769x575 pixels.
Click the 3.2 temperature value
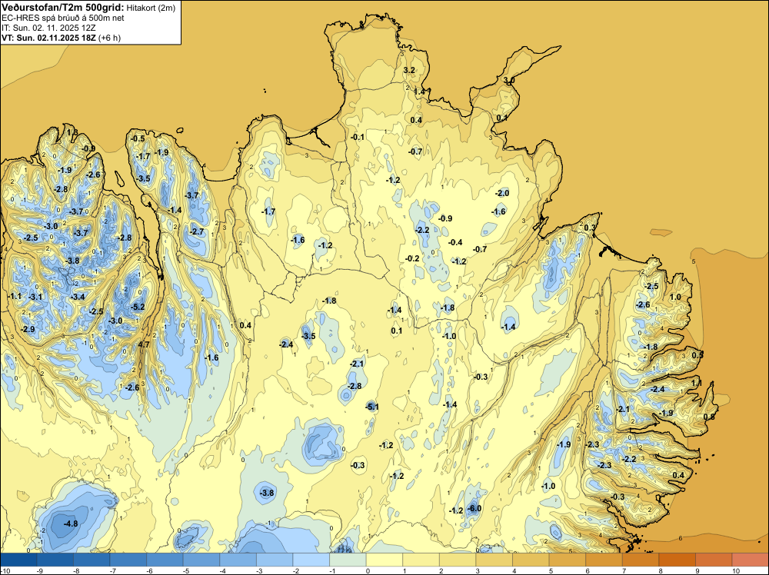409,70
